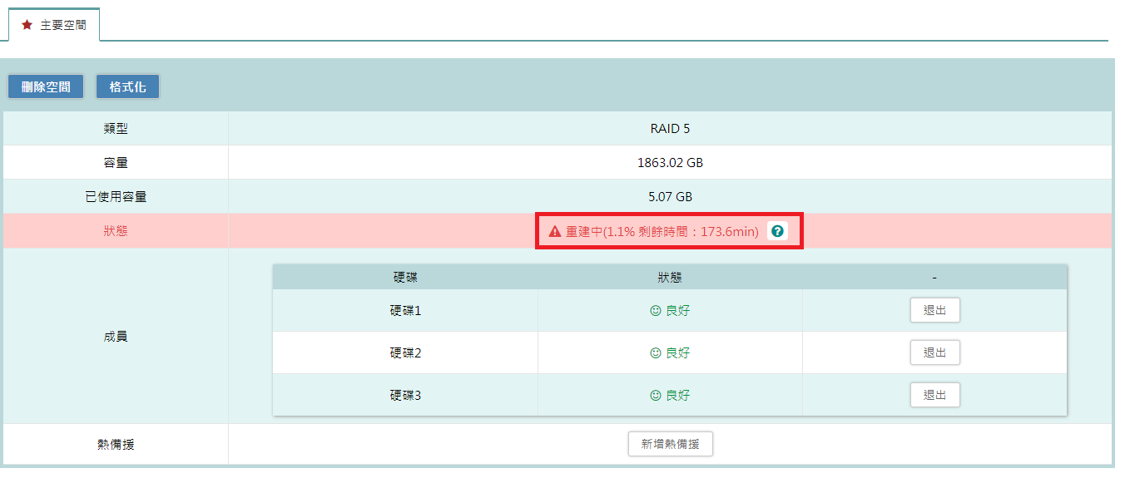Click the red warning triangle in status row
The width and height of the screenshot is (1125, 478).
coord(555,232)
